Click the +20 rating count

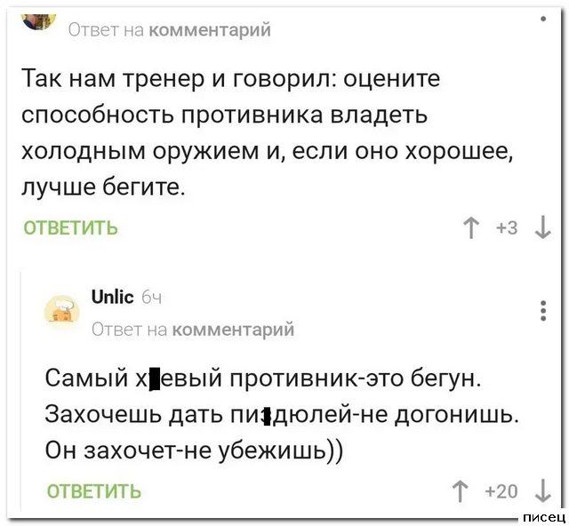tap(503, 491)
